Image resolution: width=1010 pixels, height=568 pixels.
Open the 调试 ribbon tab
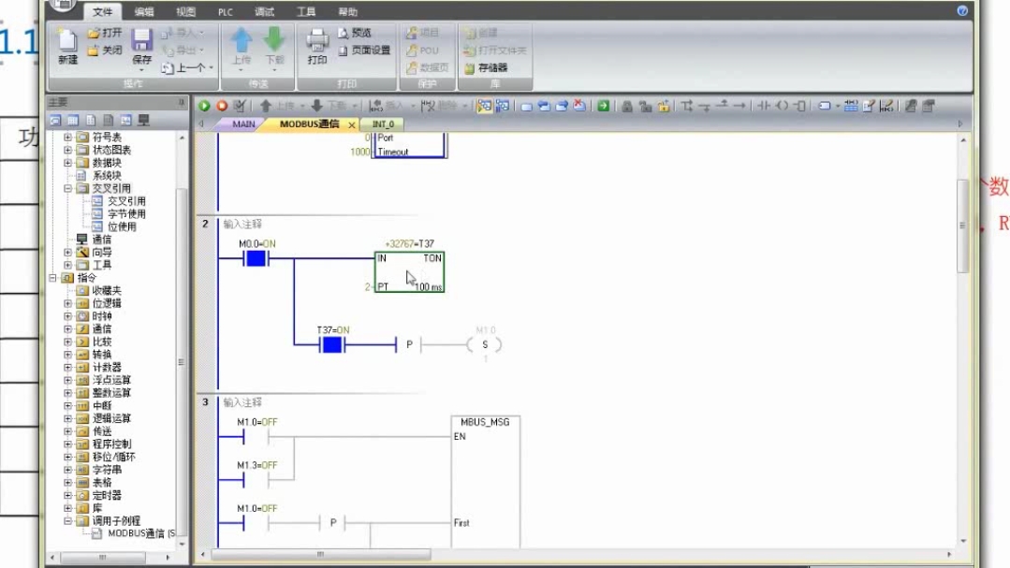point(264,11)
